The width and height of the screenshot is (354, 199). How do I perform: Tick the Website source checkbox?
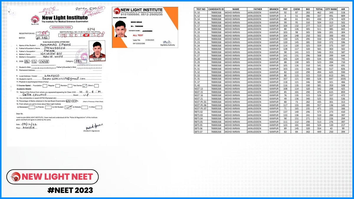84,107
